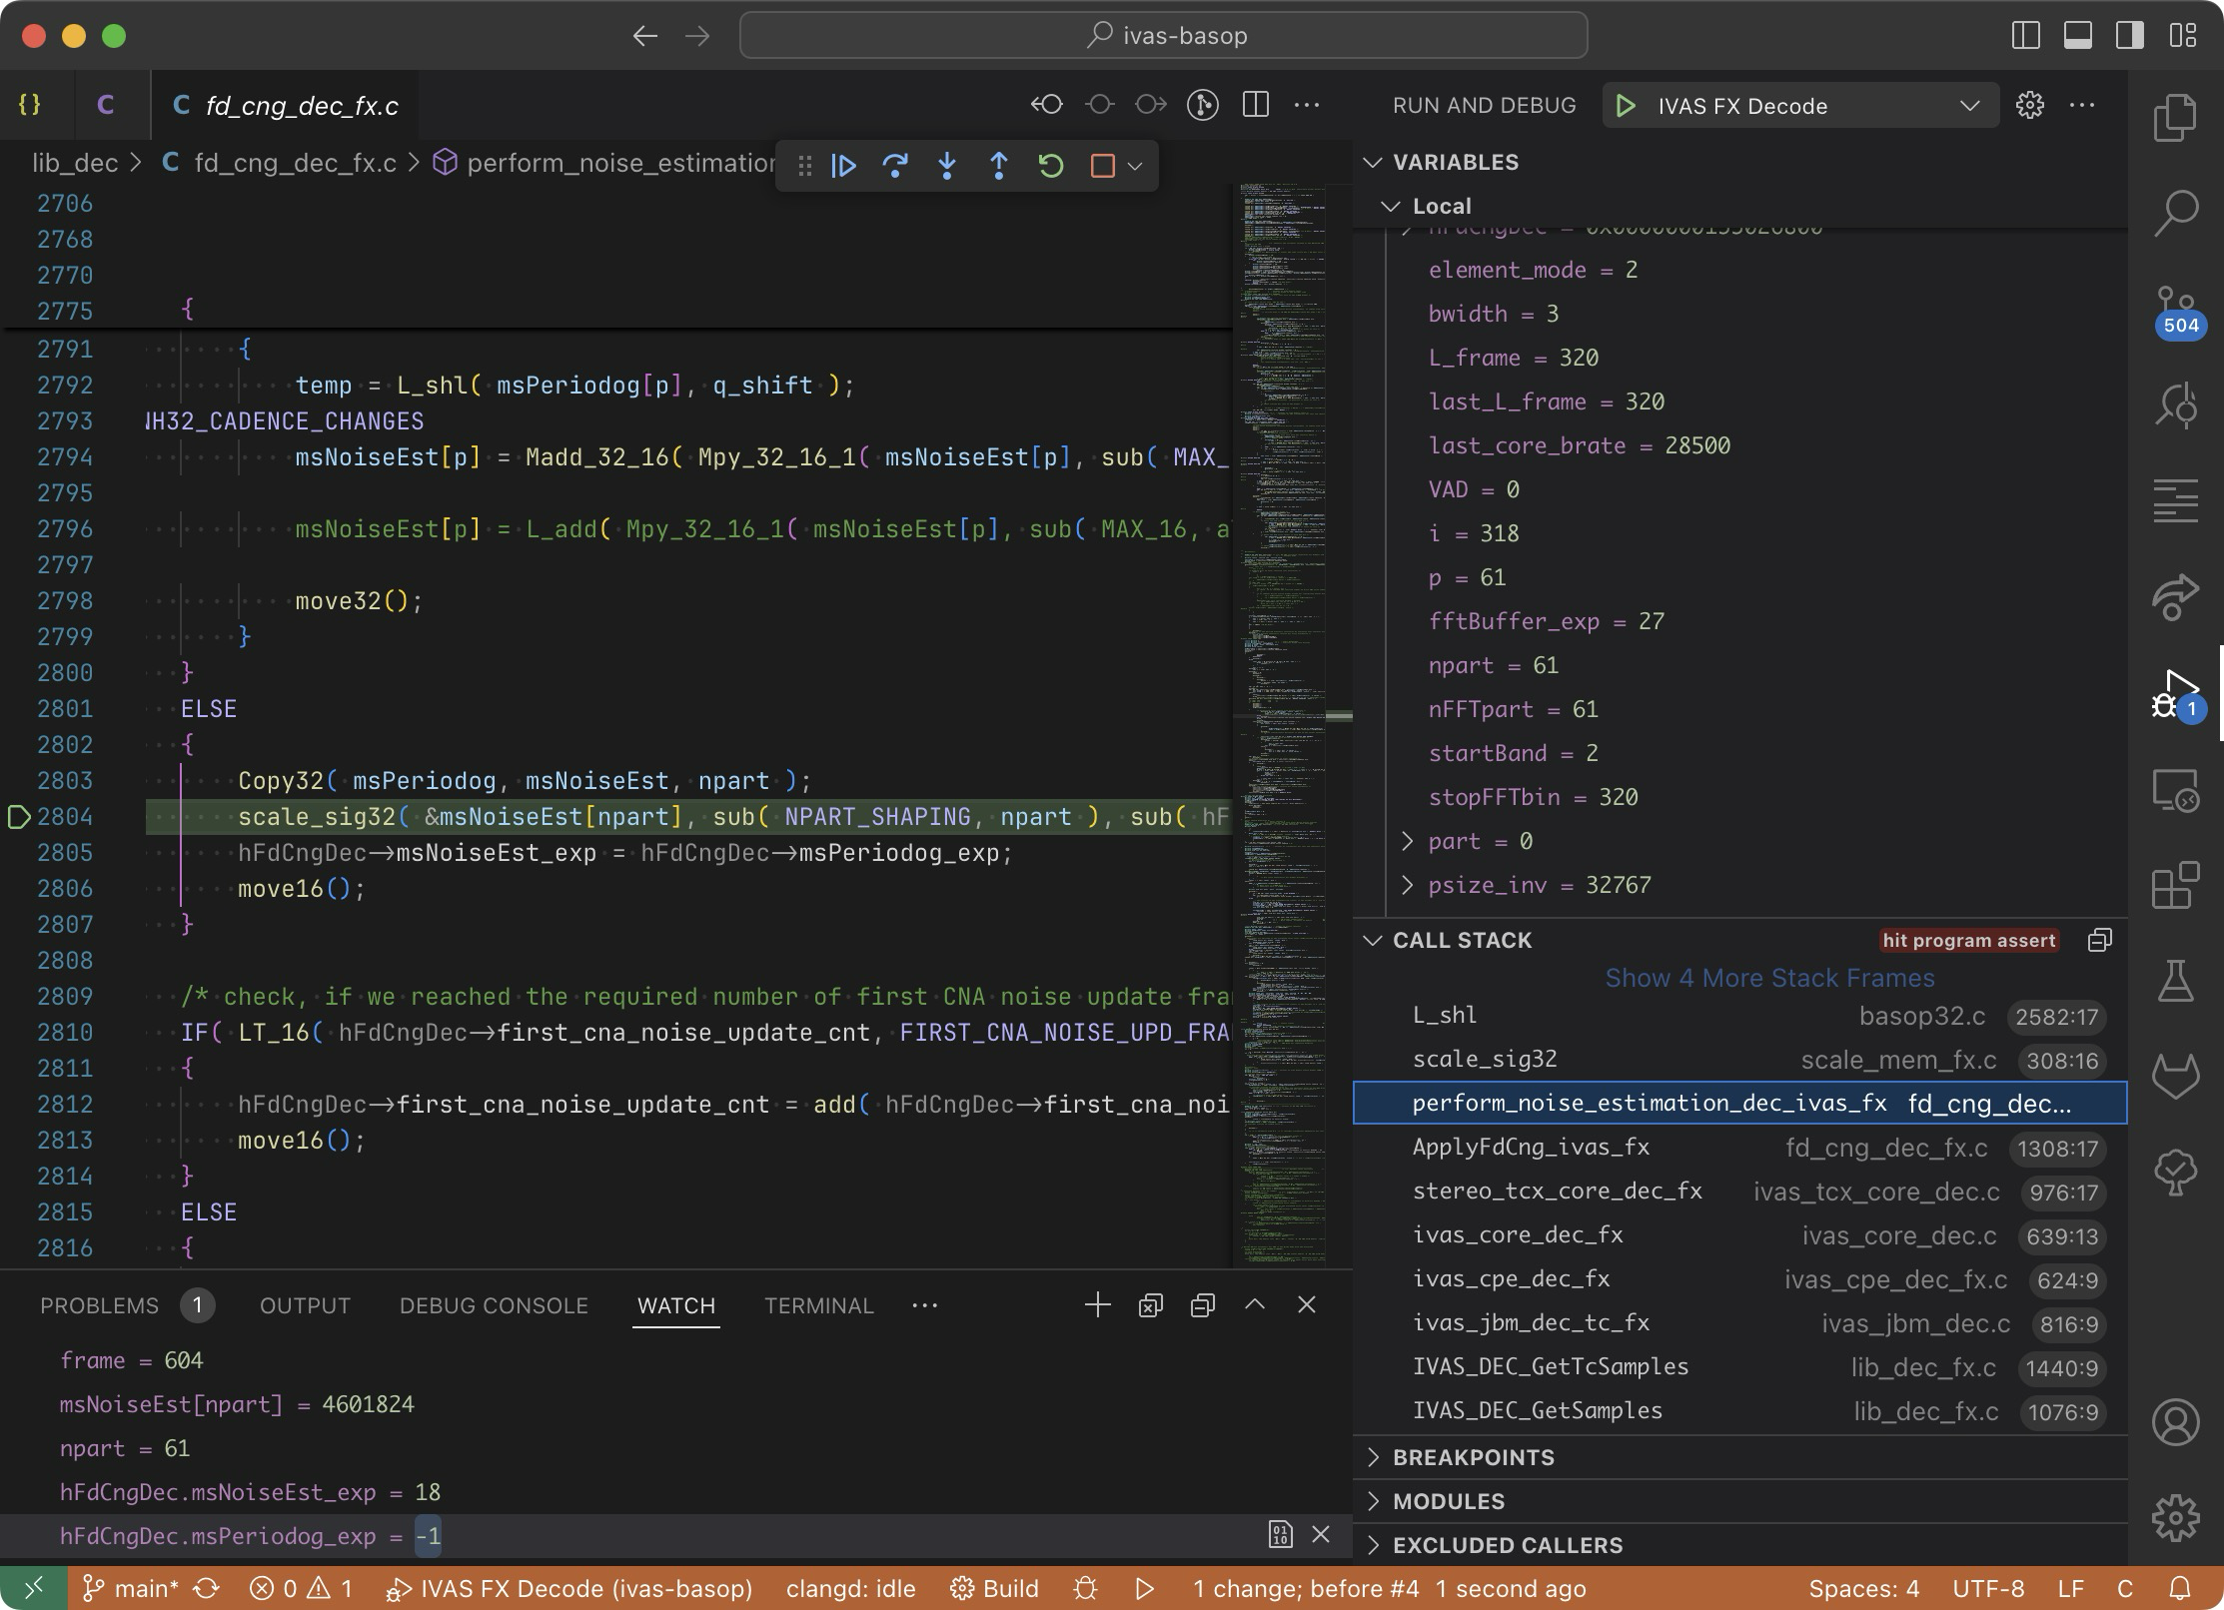Viewport: 2224px width, 1610px height.
Task: Stop debugging with the red square
Action: click(x=1102, y=166)
